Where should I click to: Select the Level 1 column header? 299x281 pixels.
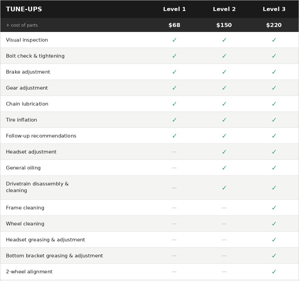click(x=174, y=9)
